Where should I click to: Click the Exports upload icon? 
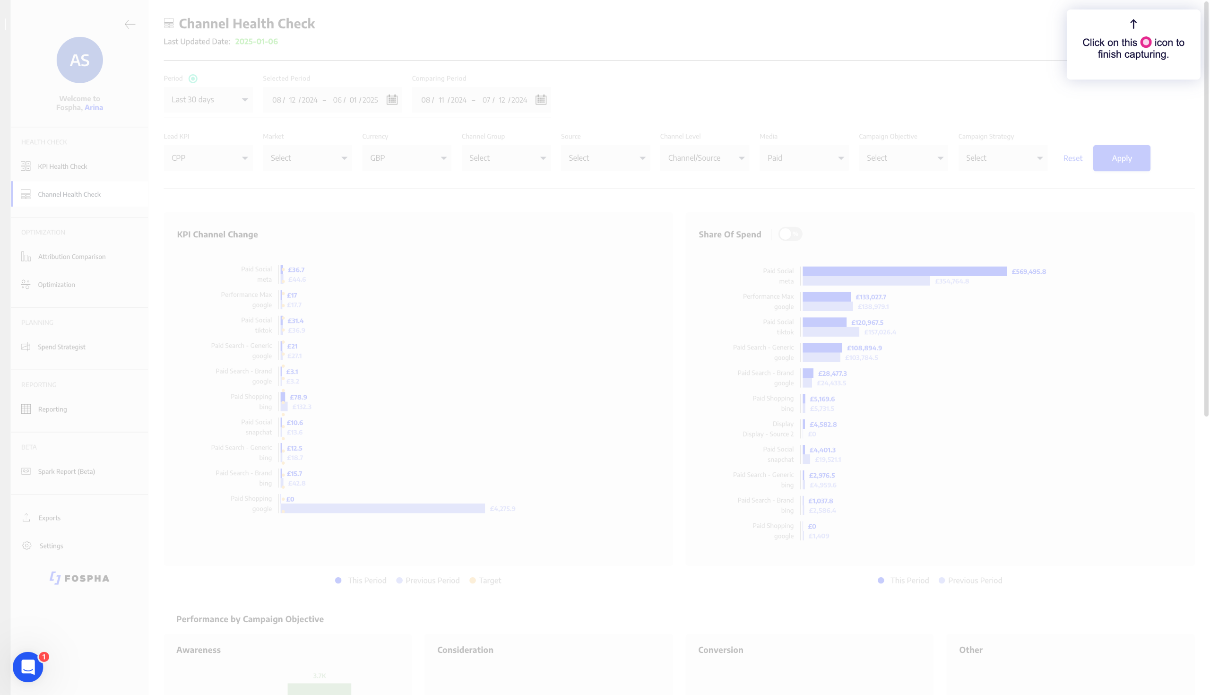tap(26, 517)
